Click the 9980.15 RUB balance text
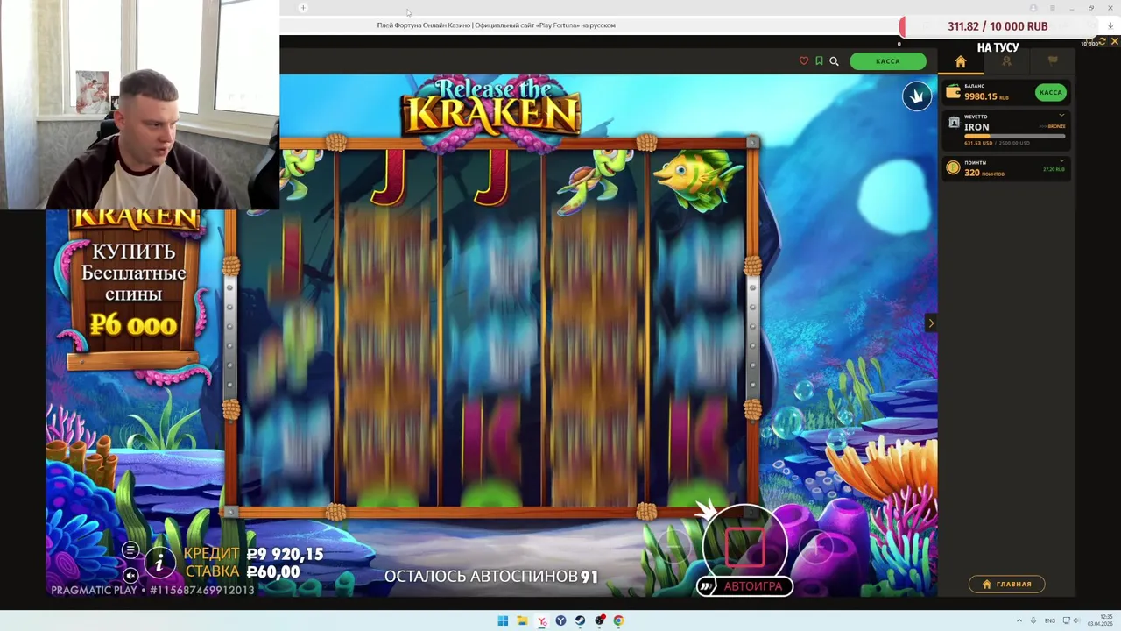The height and width of the screenshot is (631, 1121). (x=987, y=96)
